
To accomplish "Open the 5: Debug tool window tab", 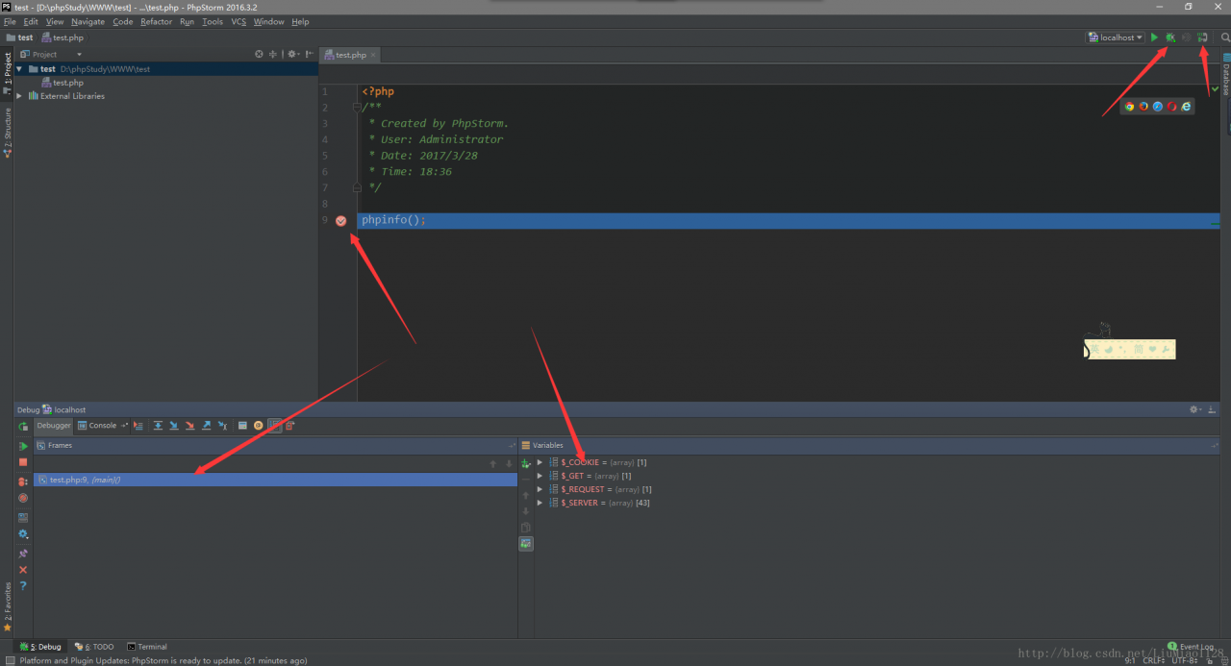I will (x=40, y=647).
